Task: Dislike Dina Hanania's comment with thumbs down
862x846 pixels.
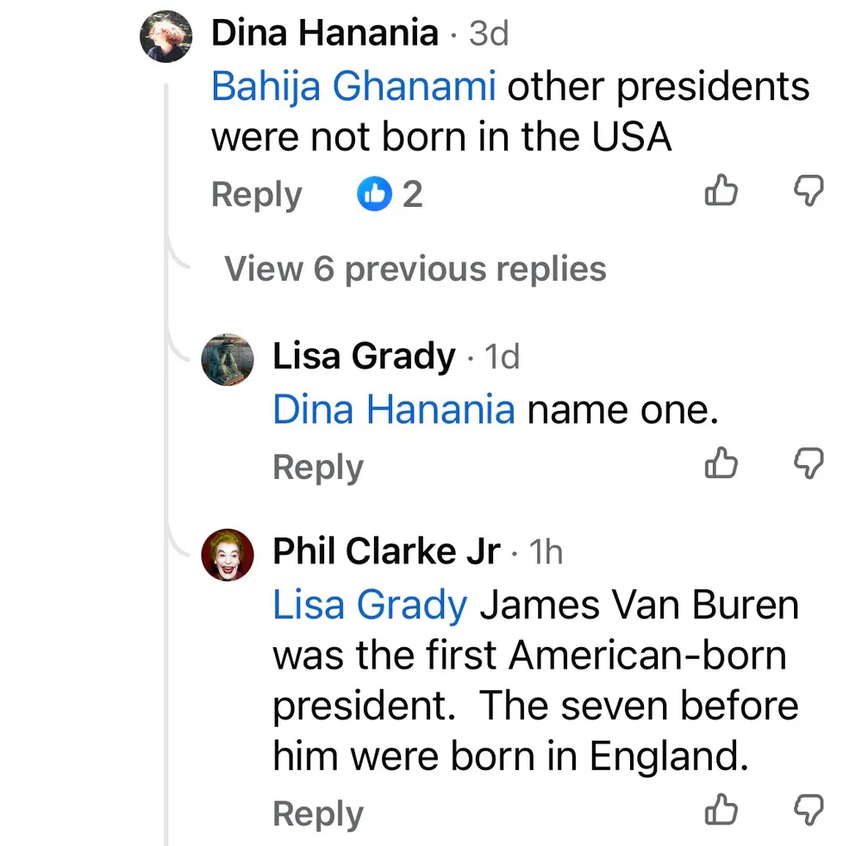Action: click(x=808, y=191)
